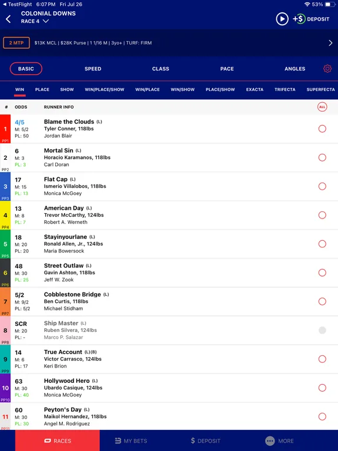The image size is (338, 451).
Task: Switch to SPEED view
Action: [93, 69]
